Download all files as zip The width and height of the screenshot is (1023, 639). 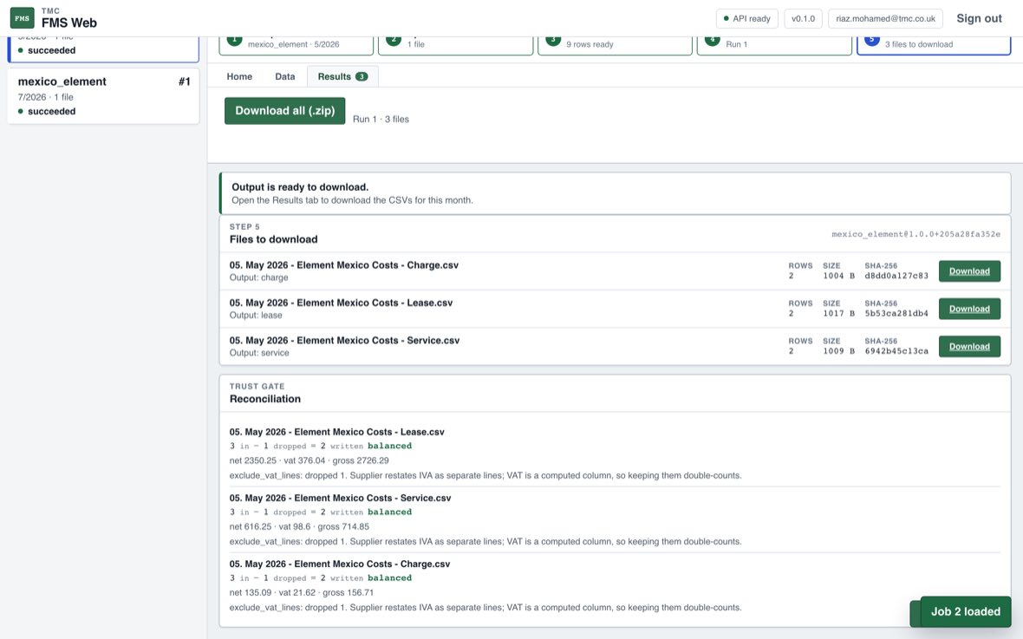tap(285, 111)
